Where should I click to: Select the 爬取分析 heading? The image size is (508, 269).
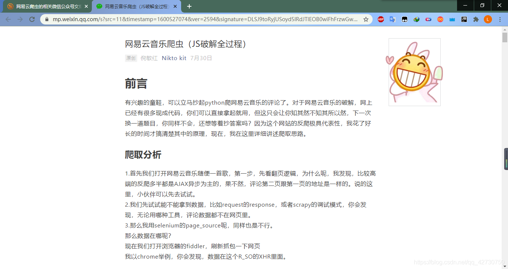coord(143,155)
